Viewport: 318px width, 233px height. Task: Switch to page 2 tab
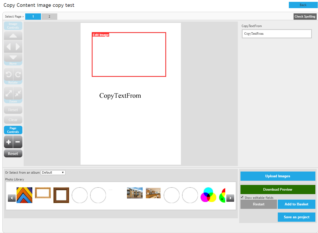click(49, 17)
